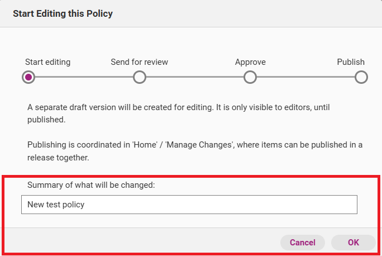Click the 'Approve' step label
This screenshot has height=256, width=382.
250,62
